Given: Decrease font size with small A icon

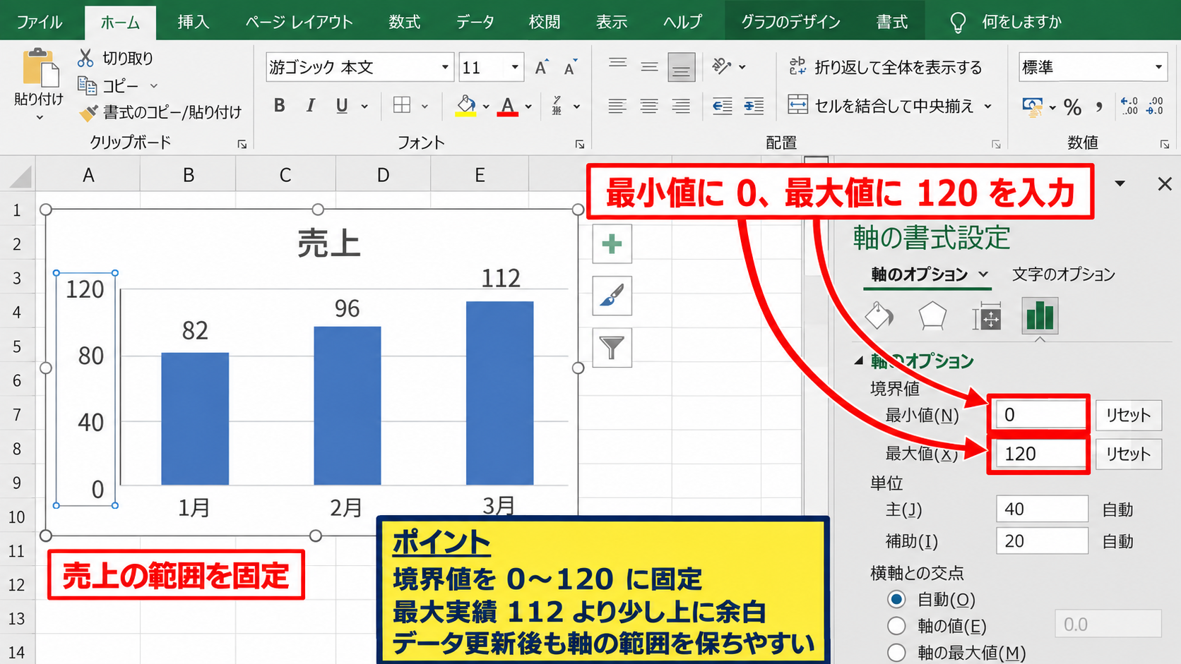Looking at the screenshot, I should (570, 67).
